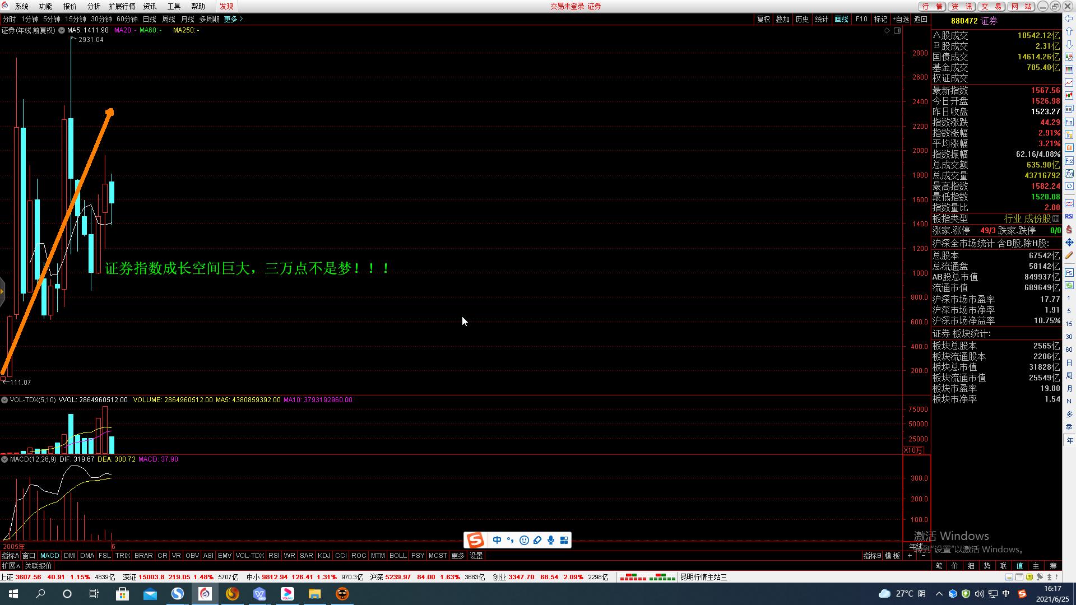Toggle the side panel icon atop the chart

(897, 30)
